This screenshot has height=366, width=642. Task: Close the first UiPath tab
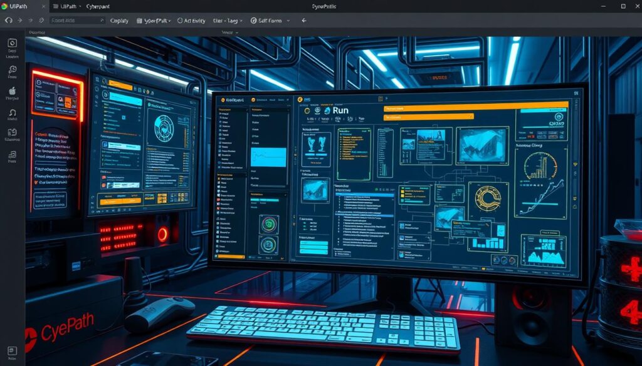coord(44,6)
